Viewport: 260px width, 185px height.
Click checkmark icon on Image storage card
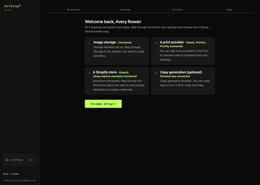click(x=90, y=43)
